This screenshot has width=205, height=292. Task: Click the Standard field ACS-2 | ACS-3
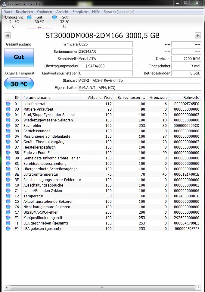point(140,80)
